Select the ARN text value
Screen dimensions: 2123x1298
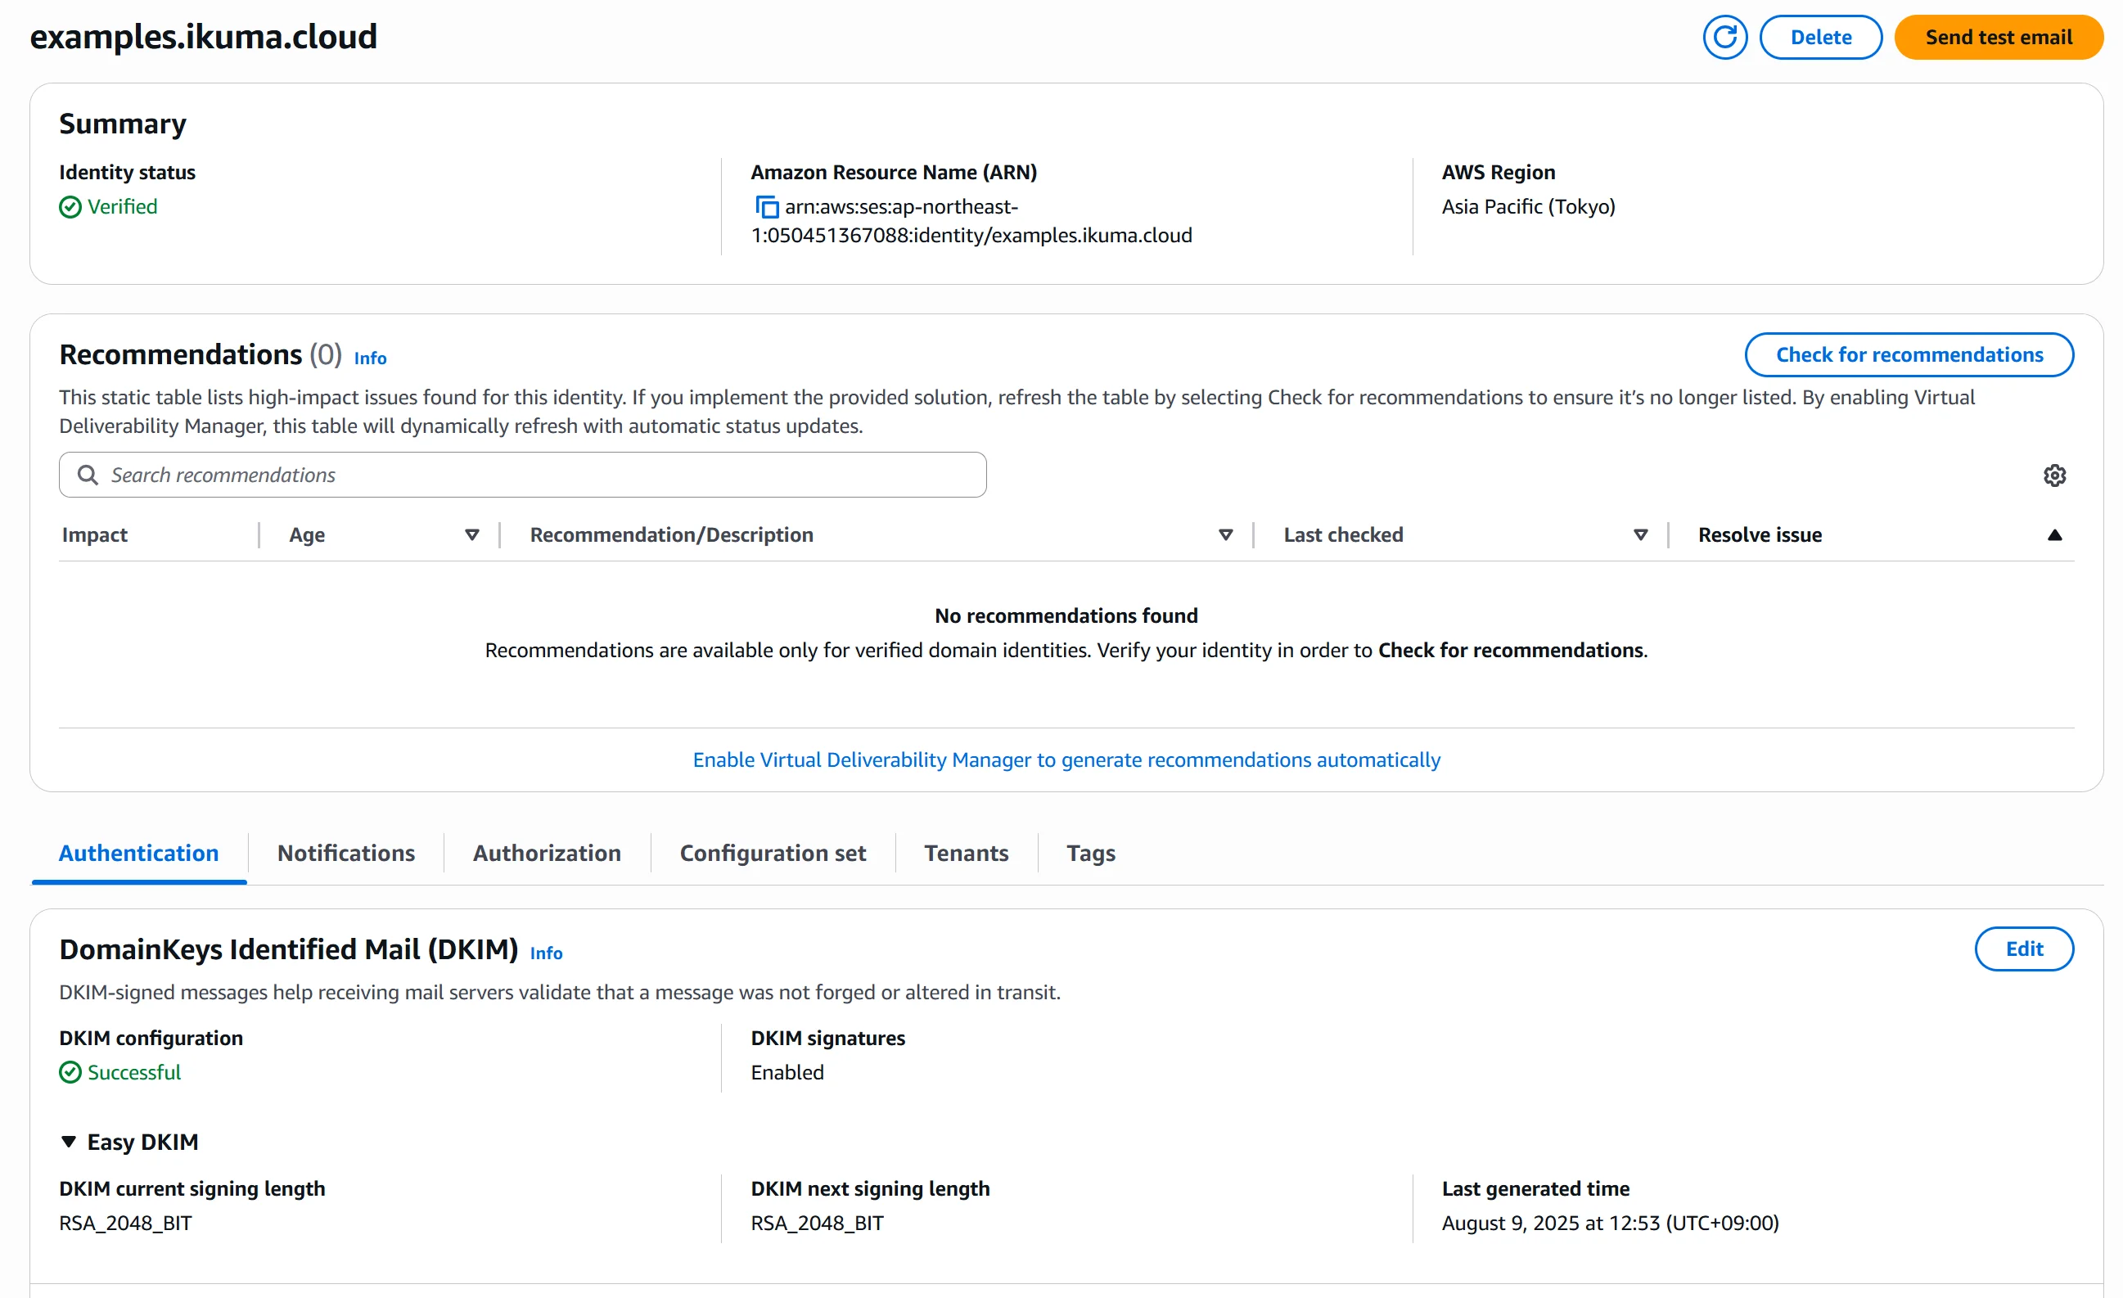point(972,221)
